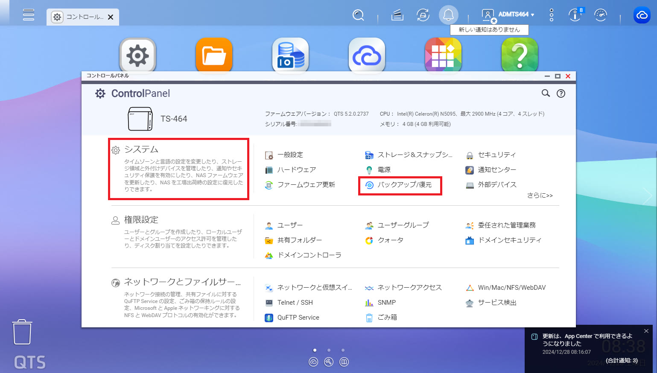Viewport: 657px width, 373px height.
Task: Open the main hamburger menu
Action: (x=29, y=15)
